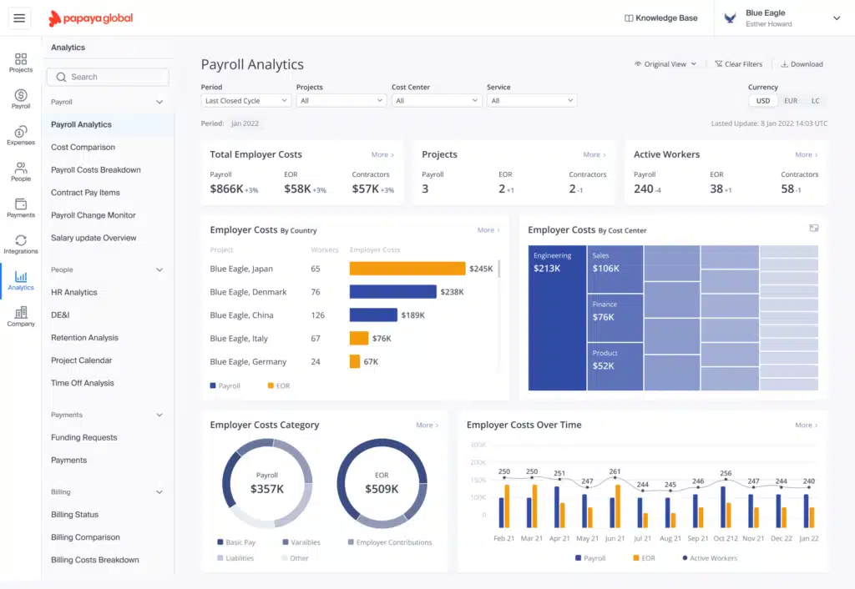
Task: Select the LC currency option
Action: (816, 100)
